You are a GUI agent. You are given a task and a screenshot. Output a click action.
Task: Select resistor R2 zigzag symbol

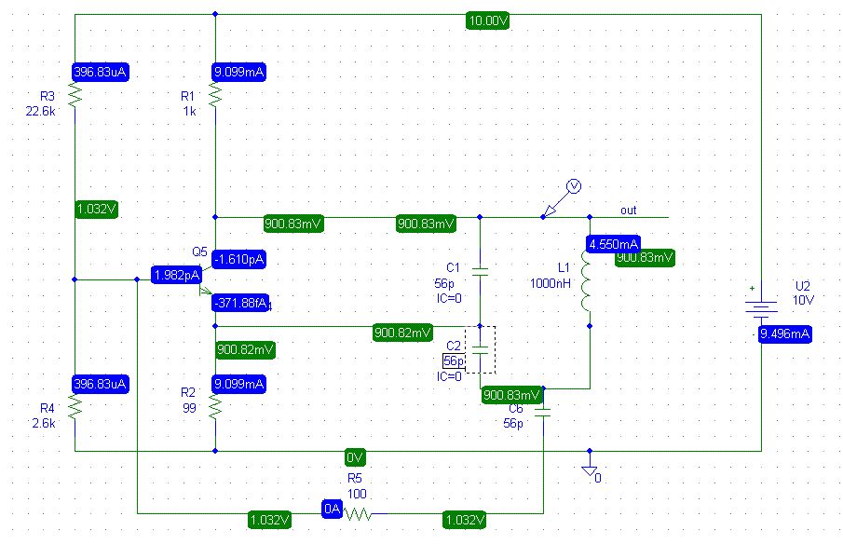[215, 407]
